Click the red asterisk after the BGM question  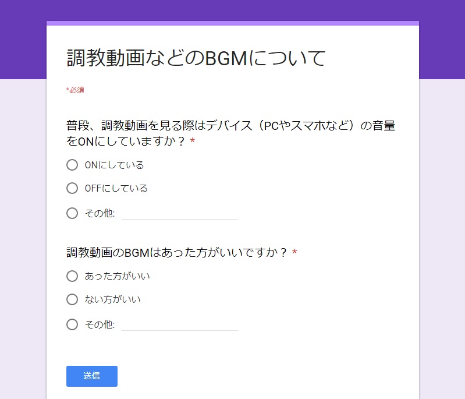[x=294, y=252]
